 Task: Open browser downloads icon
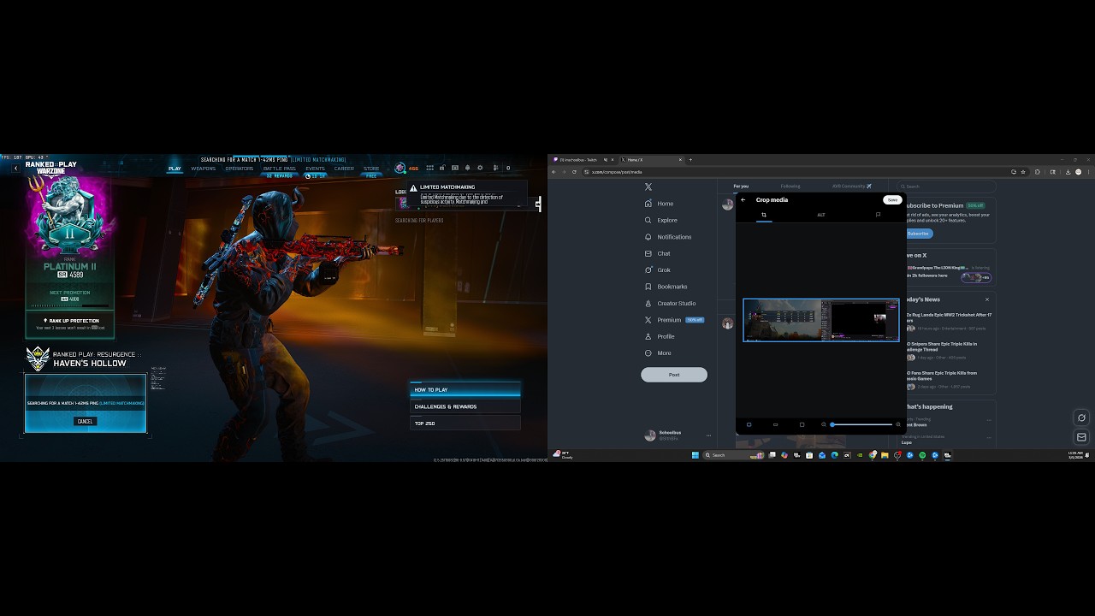click(1068, 172)
